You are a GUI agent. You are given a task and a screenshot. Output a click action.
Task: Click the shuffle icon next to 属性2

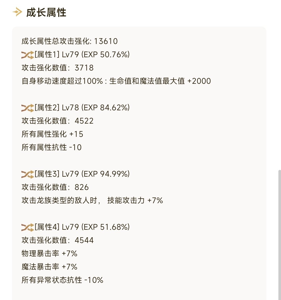28,108
